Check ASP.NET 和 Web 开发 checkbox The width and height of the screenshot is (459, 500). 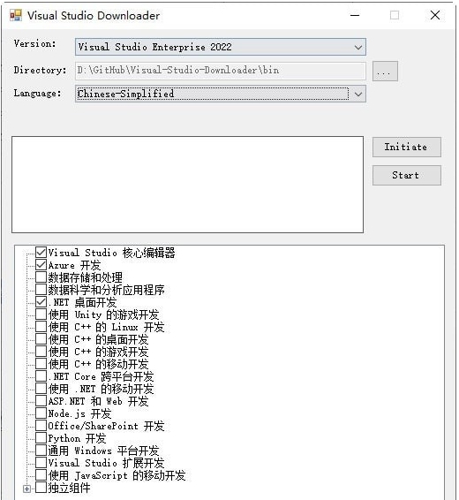pos(41,401)
